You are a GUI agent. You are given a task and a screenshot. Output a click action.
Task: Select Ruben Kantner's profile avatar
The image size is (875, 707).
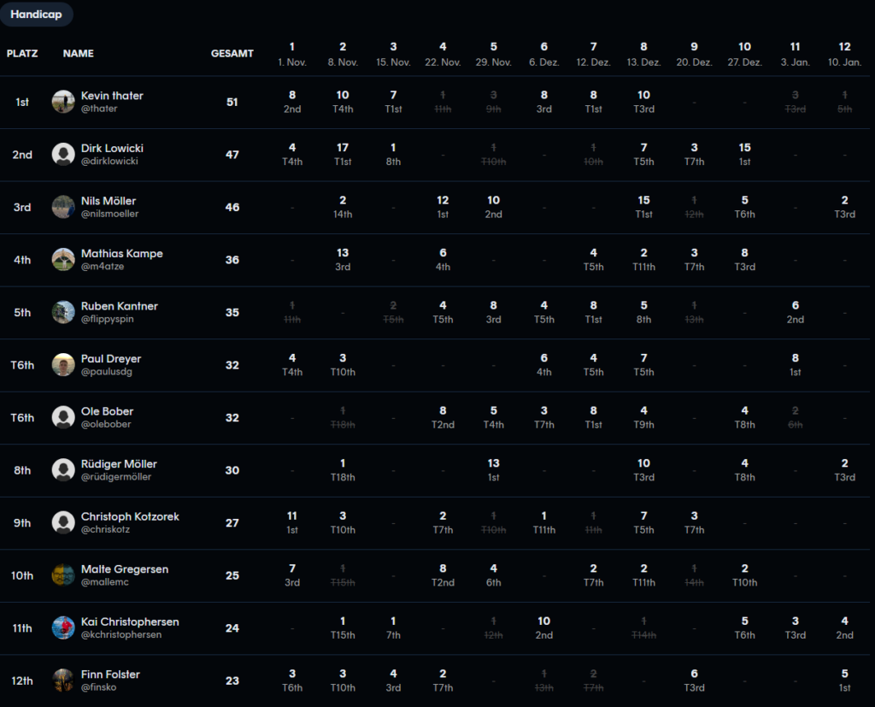point(63,312)
